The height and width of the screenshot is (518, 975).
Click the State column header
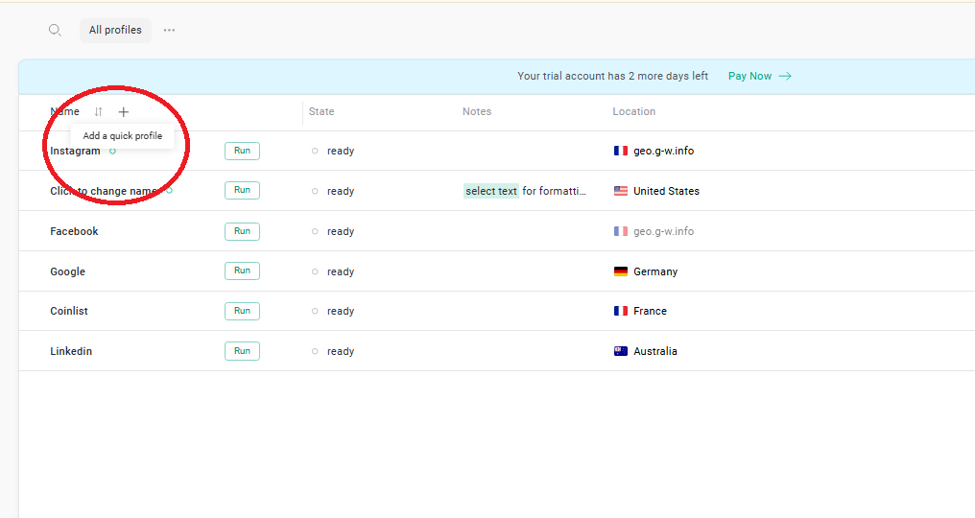tap(321, 111)
